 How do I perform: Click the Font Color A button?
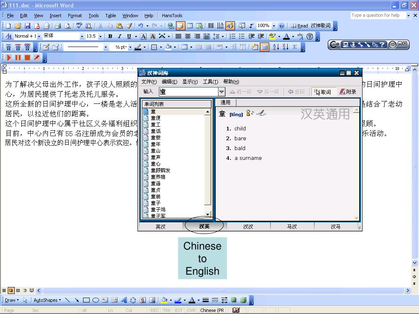(286, 36)
